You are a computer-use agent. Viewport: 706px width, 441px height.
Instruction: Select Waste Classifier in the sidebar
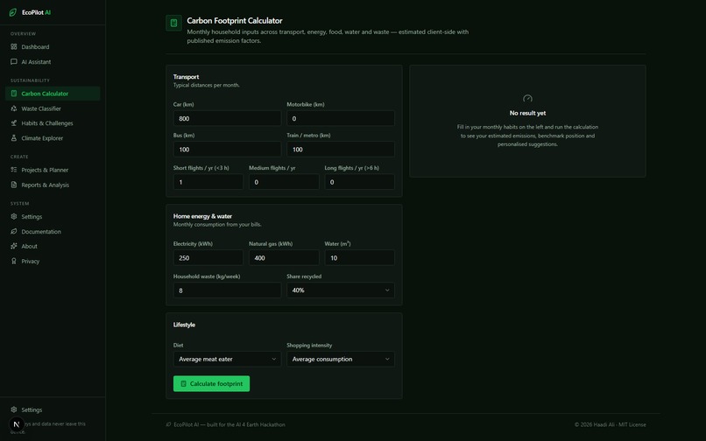[53, 108]
